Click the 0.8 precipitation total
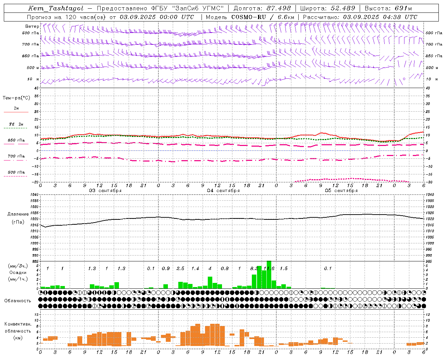Viewport: 444px width, 355px height. tap(225, 269)
